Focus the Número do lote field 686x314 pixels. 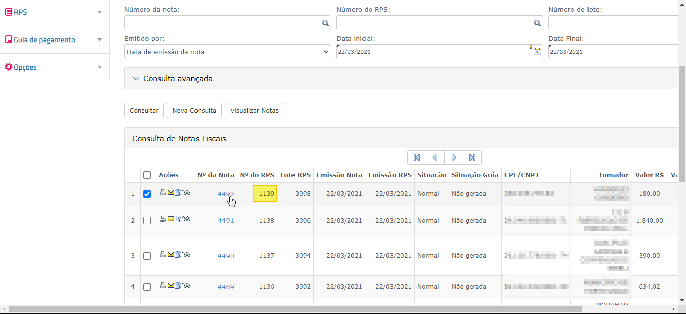(x=613, y=23)
